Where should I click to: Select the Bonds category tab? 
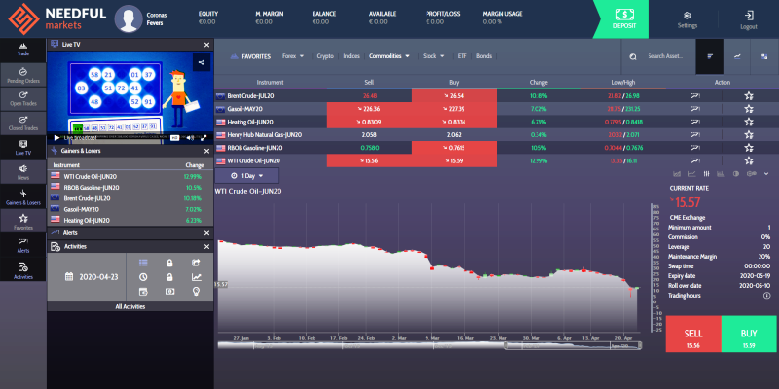[484, 56]
